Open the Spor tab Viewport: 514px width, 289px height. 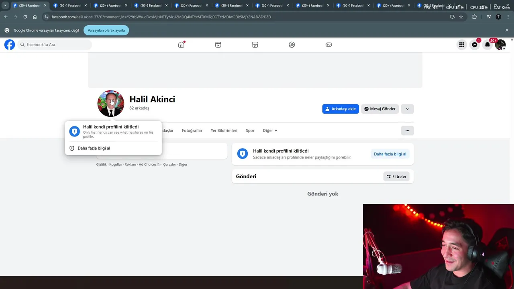(250, 130)
